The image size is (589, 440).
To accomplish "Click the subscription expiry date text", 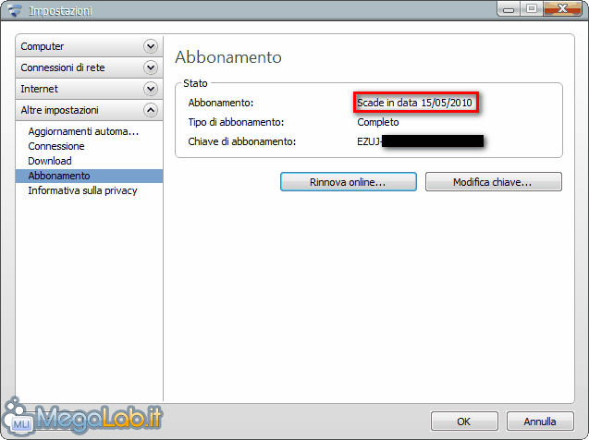I will click(x=414, y=103).
